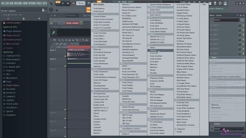Open the OPTIONS menu

(32, 3)
